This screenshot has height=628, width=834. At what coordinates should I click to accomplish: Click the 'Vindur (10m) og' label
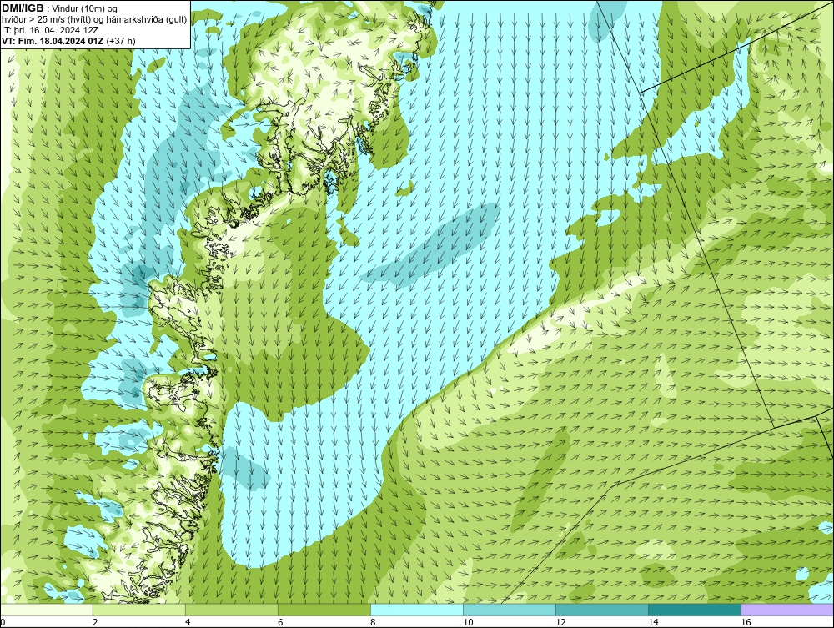(84, 8)
